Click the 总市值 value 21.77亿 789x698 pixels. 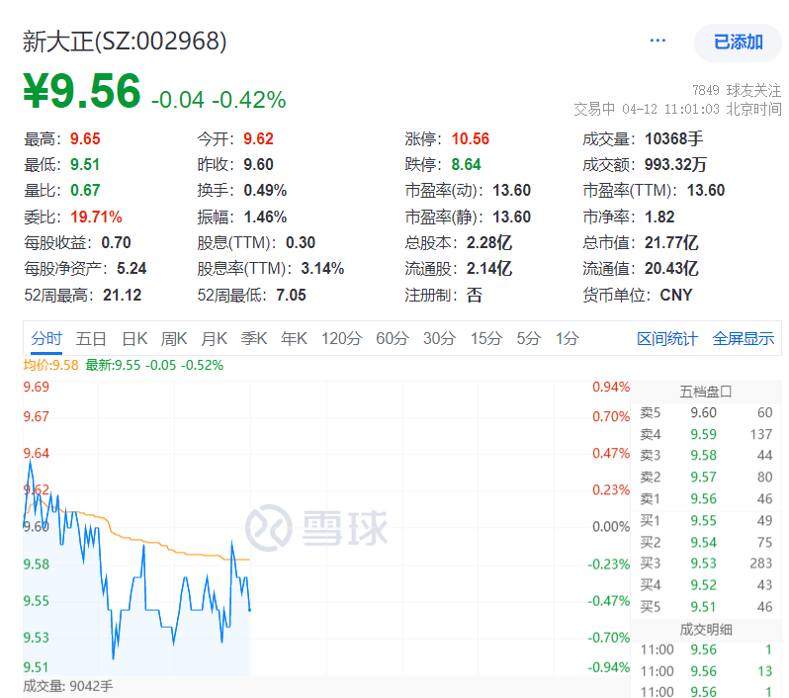point(671,242)
